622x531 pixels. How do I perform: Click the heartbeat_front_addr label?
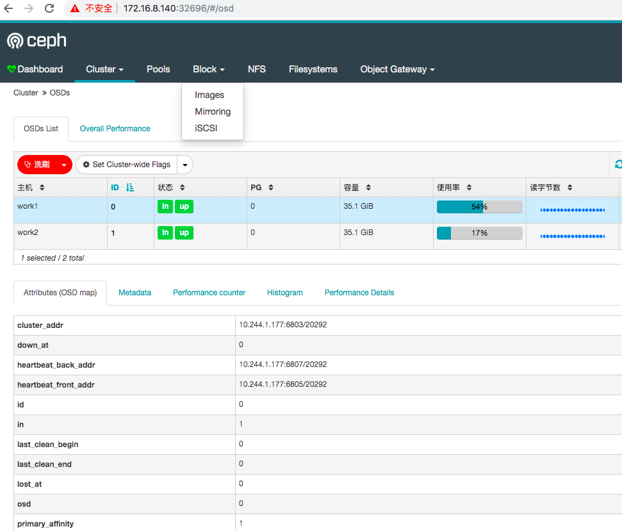point(56,385)
